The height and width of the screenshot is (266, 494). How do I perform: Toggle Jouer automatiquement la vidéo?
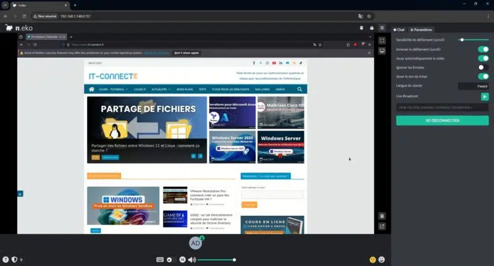(x=484, y=58)
